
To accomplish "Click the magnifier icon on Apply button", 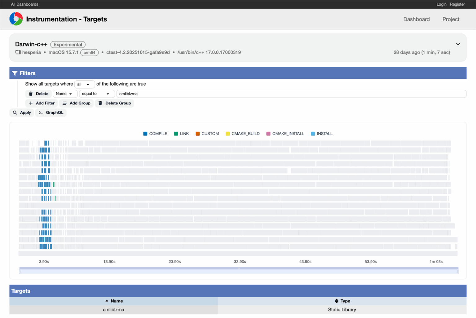I will (15, 112).
